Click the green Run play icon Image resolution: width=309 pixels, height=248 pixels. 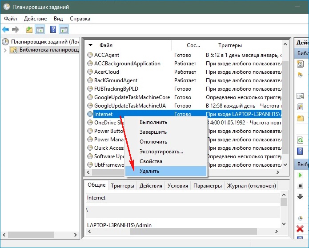[x=300, y=175]
